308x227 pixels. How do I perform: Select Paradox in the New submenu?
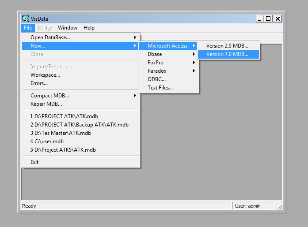(168, 71)
